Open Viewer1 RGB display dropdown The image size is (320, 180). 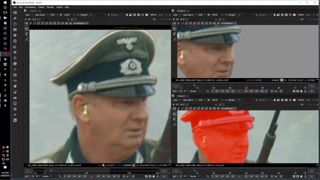(54, 15)
